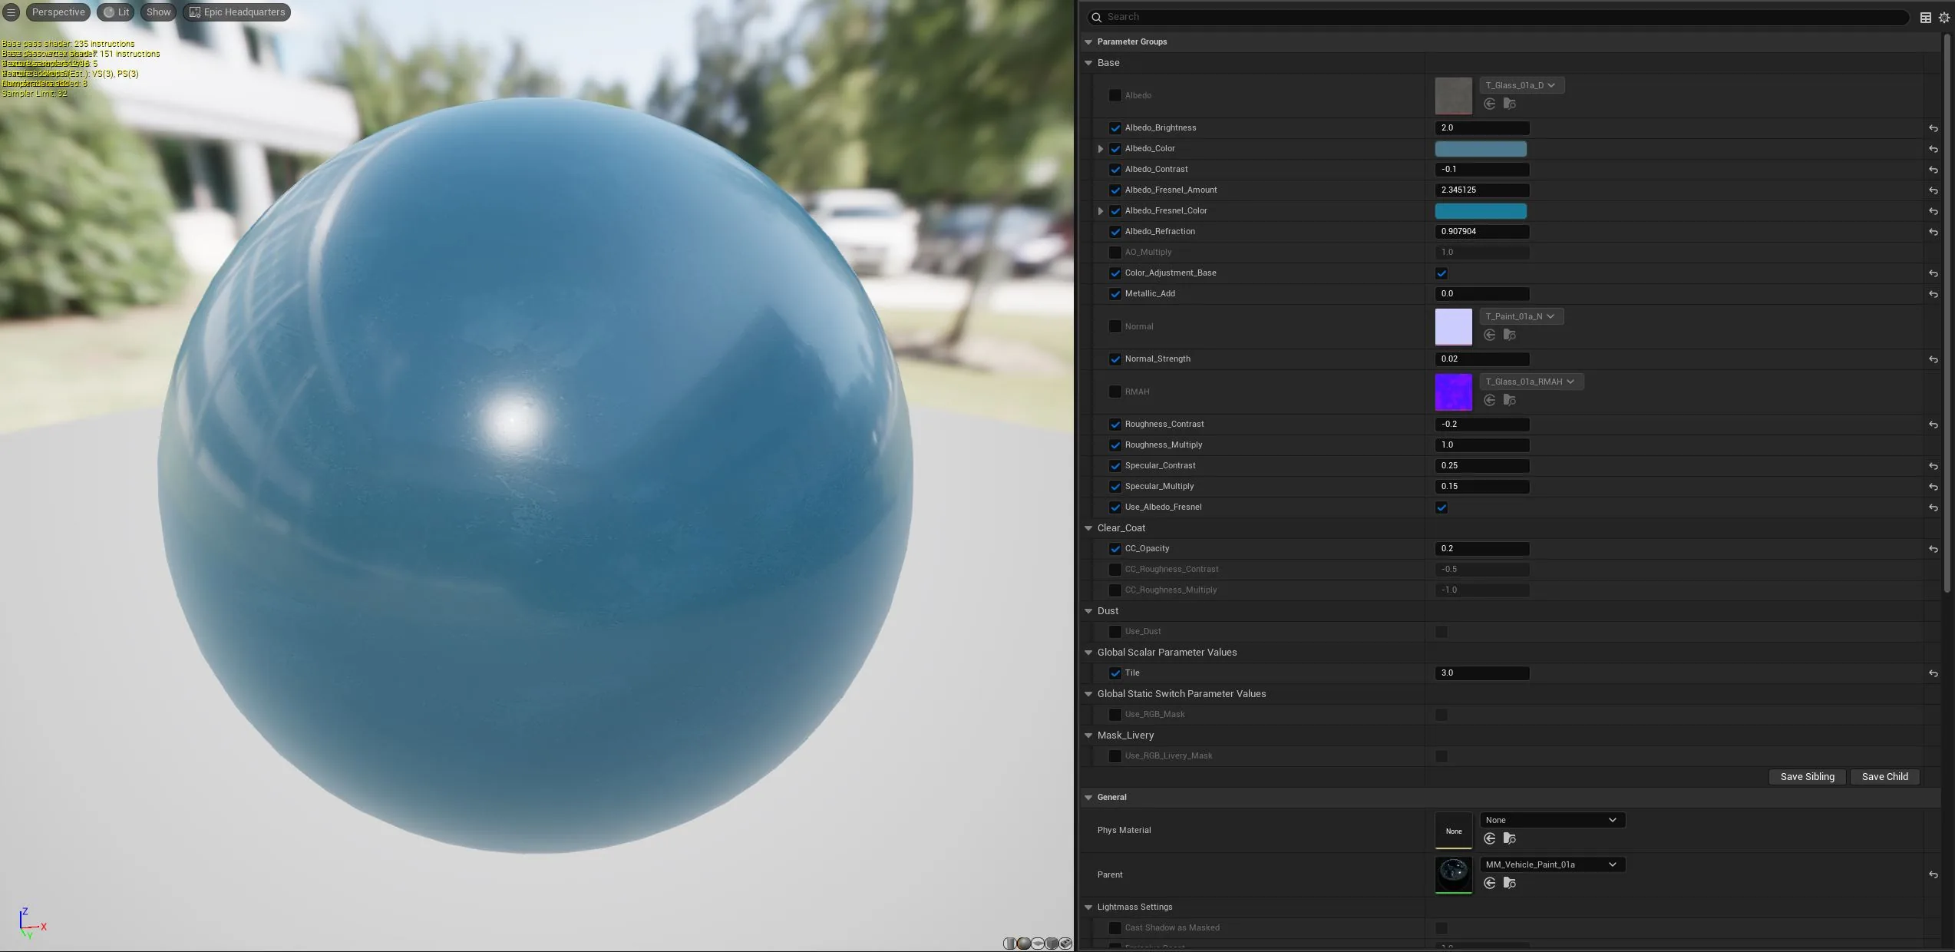The width and height of the screenshot is (1955, 952).
Task: Click the details panel Search field
Action: click(x=1497, y=17)
